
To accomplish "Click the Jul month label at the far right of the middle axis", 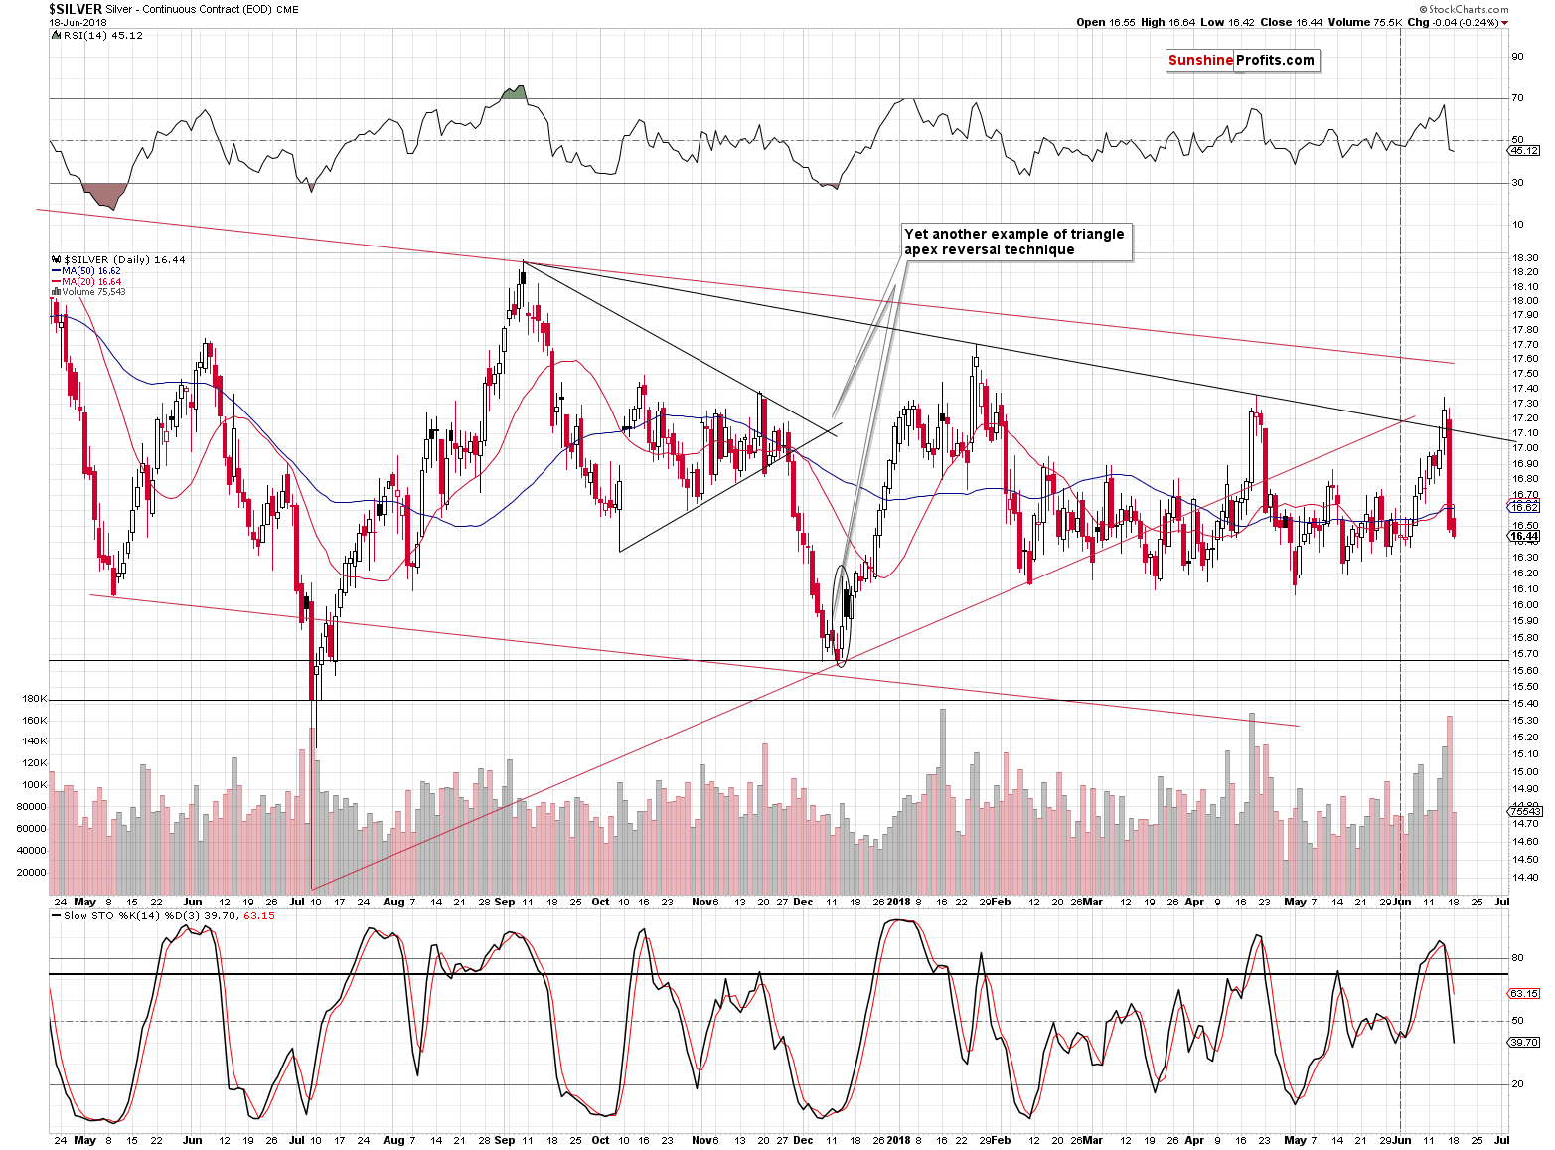I will 1501,903.
